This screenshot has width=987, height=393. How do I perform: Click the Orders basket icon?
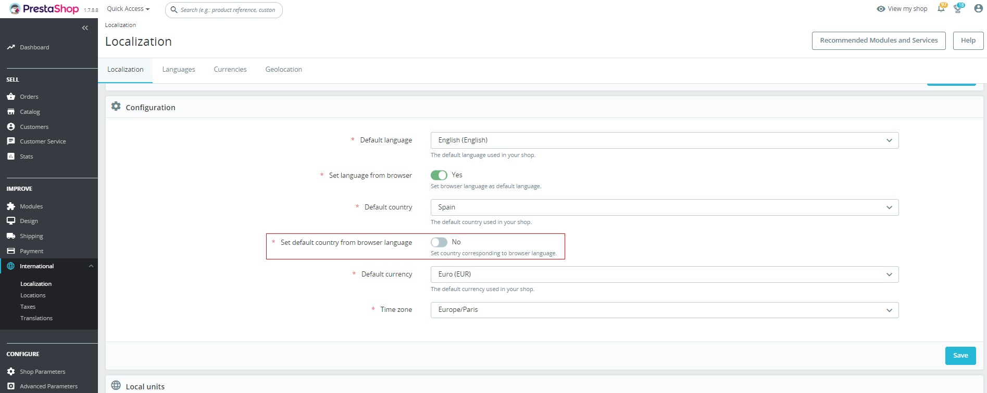point(11,97)
